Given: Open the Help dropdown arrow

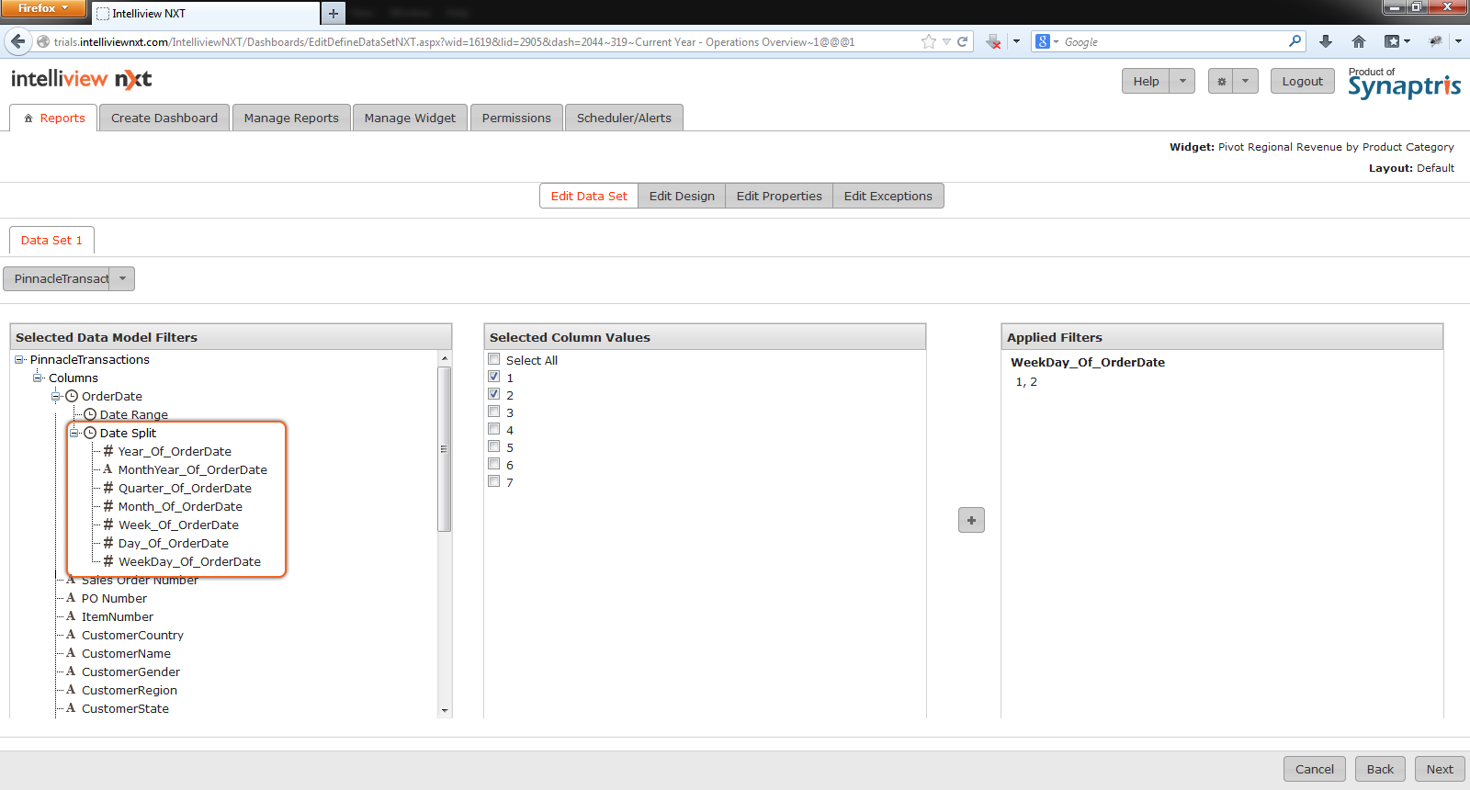Looking at the screenshot, I should 1182,81.
